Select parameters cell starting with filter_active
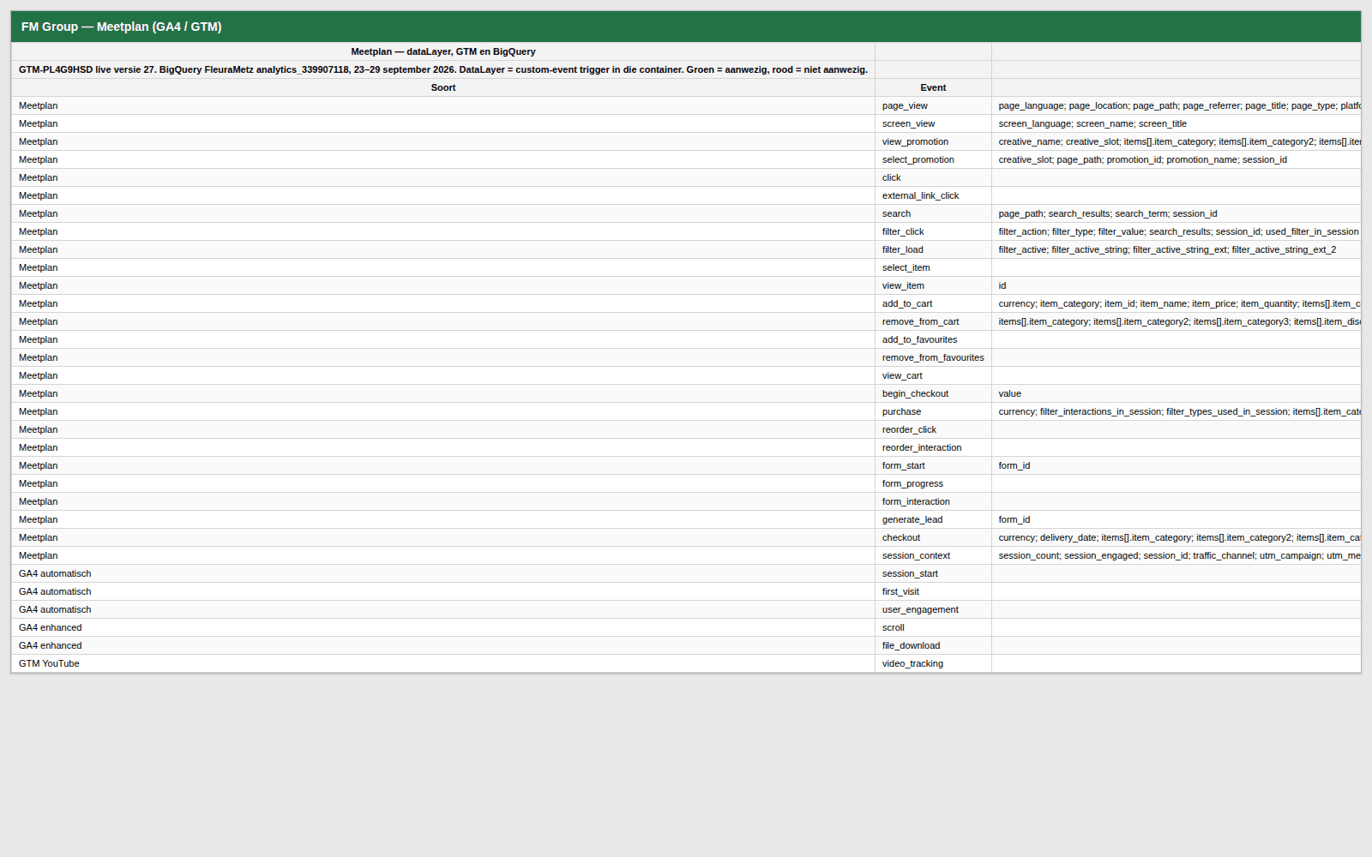 pyautogui.click(x=1176, y=249)
